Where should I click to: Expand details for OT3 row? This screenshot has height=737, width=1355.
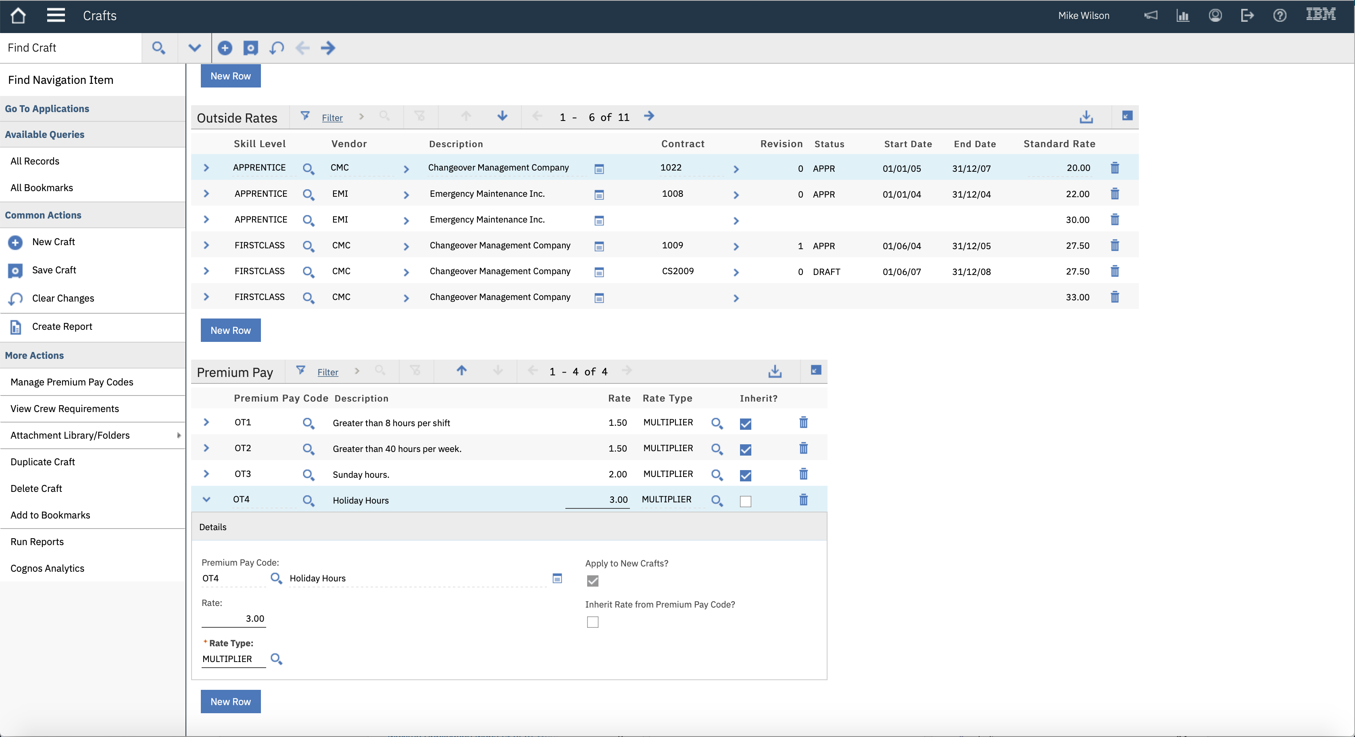point(206,474)
